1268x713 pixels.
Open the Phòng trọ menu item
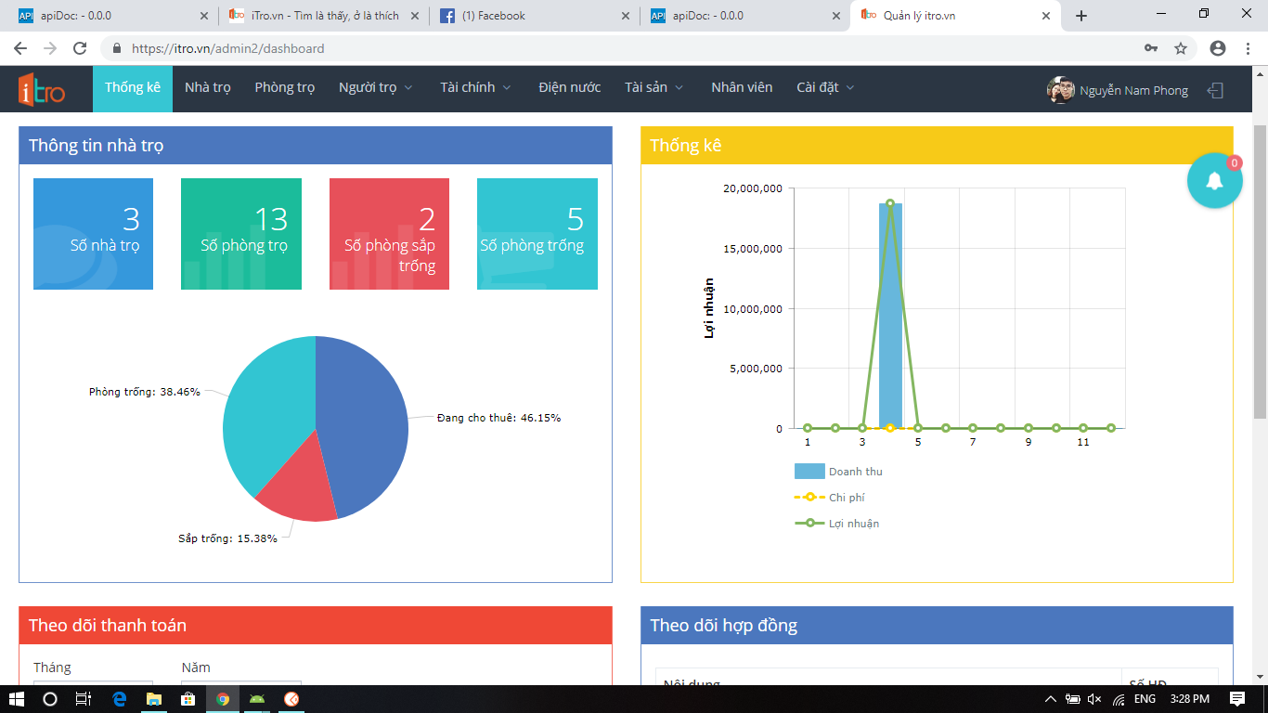click(285, 87)
